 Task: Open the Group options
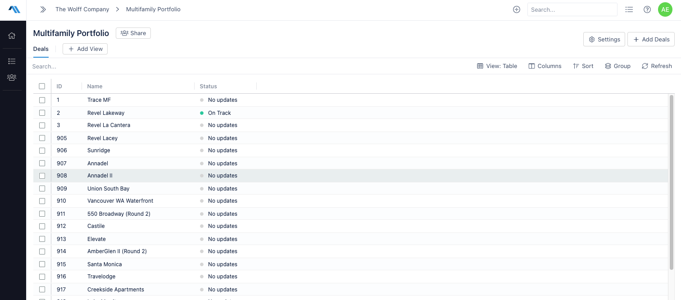pyautogui.click(x=617, y=66)
